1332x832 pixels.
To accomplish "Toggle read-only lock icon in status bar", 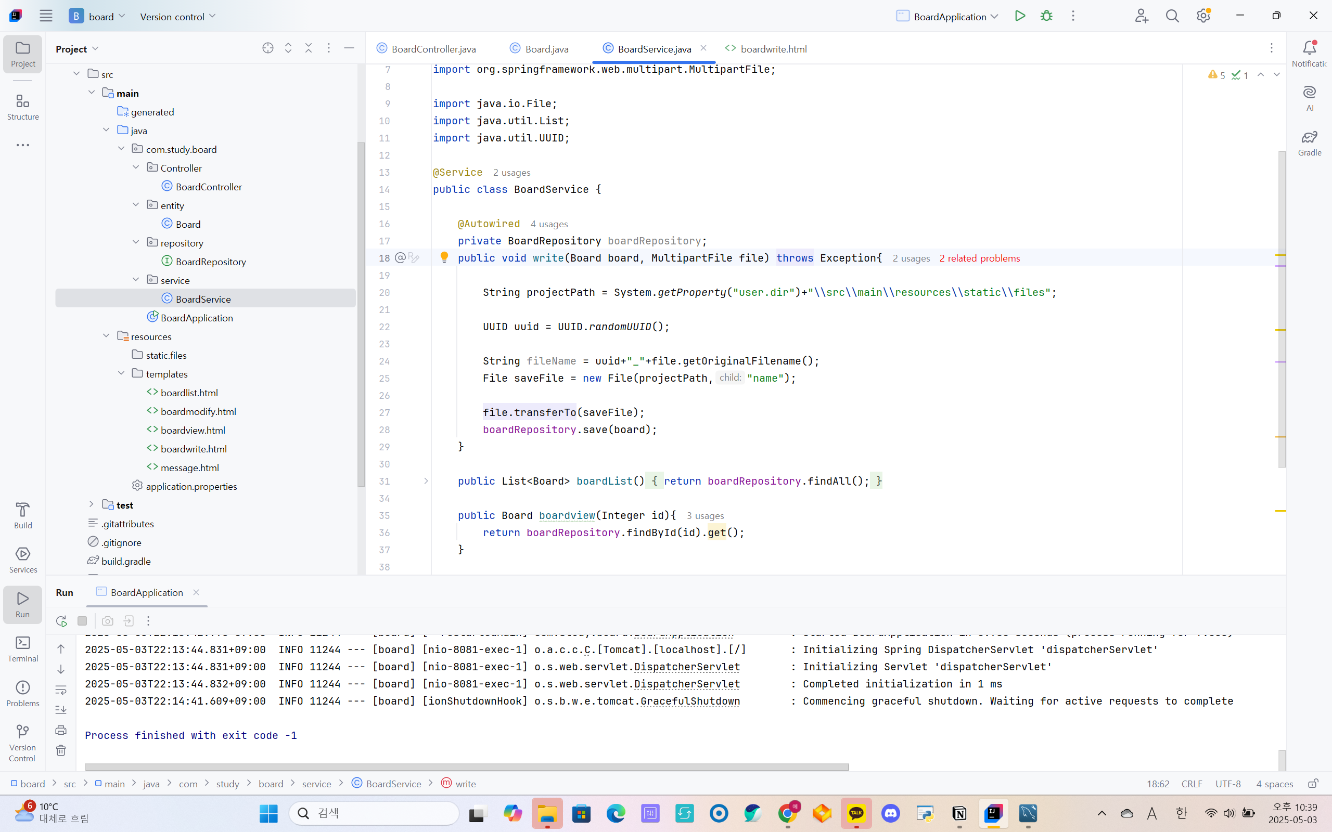I will [1313, 784].
